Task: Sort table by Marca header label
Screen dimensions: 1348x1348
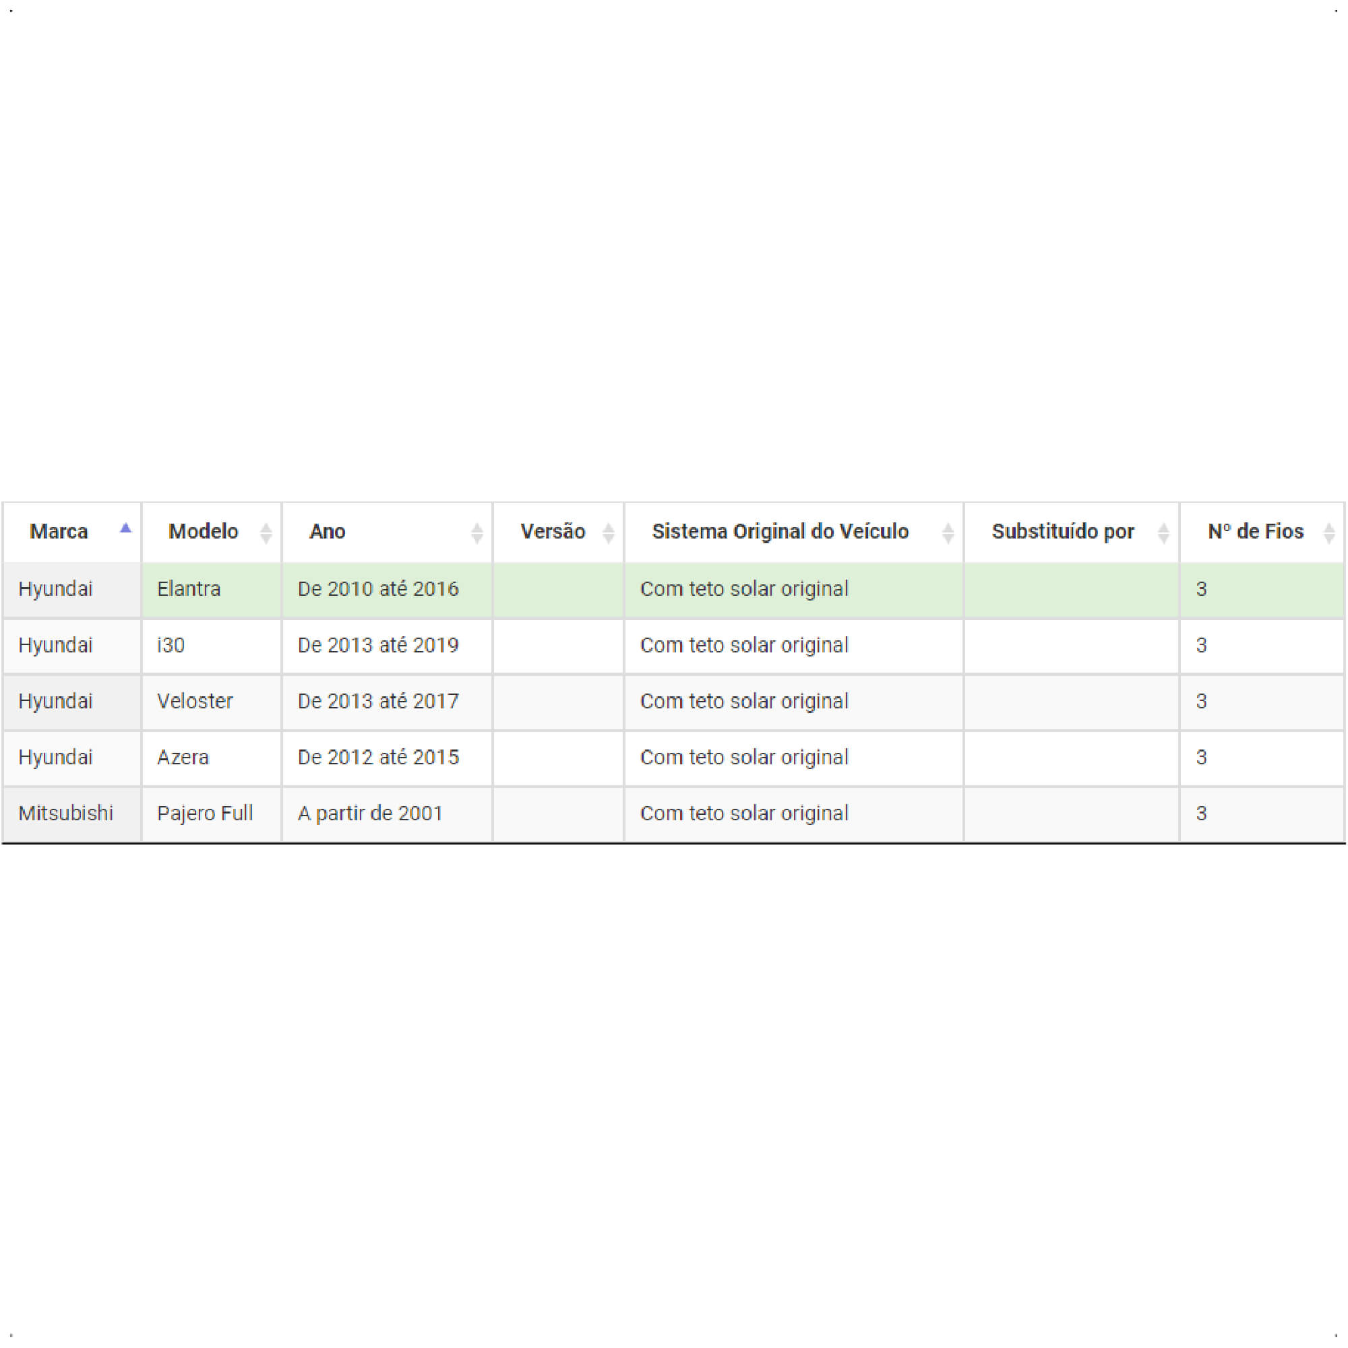Action: (59, 532)
